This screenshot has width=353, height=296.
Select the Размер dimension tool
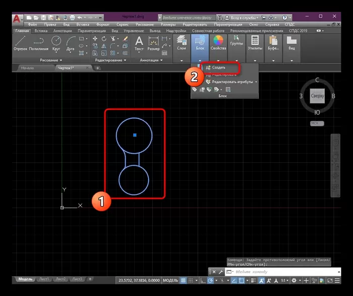click(153, 43)
